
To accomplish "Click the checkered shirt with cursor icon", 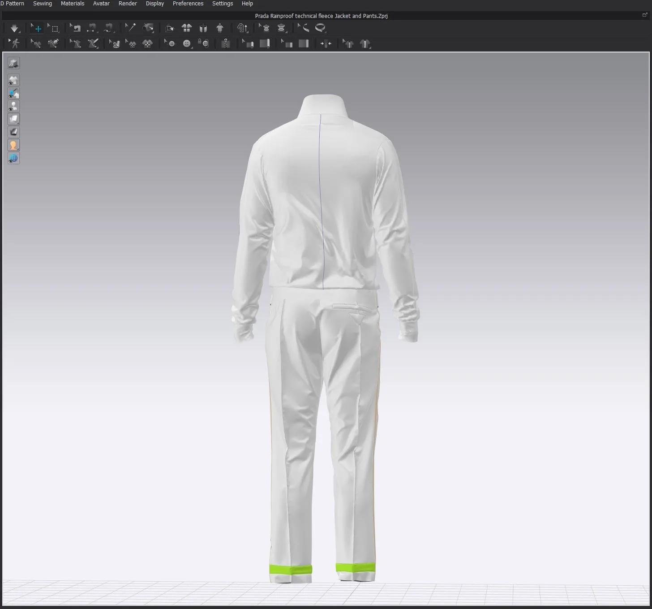I will click(x=131, y=43).
